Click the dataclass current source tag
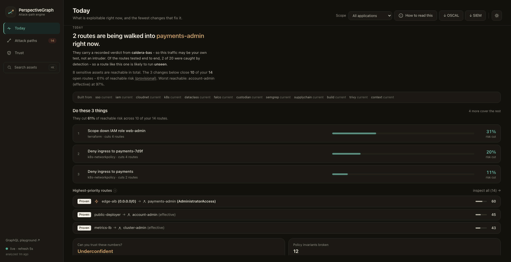This screenshot has width=511, height=262. tap(198, 98)
